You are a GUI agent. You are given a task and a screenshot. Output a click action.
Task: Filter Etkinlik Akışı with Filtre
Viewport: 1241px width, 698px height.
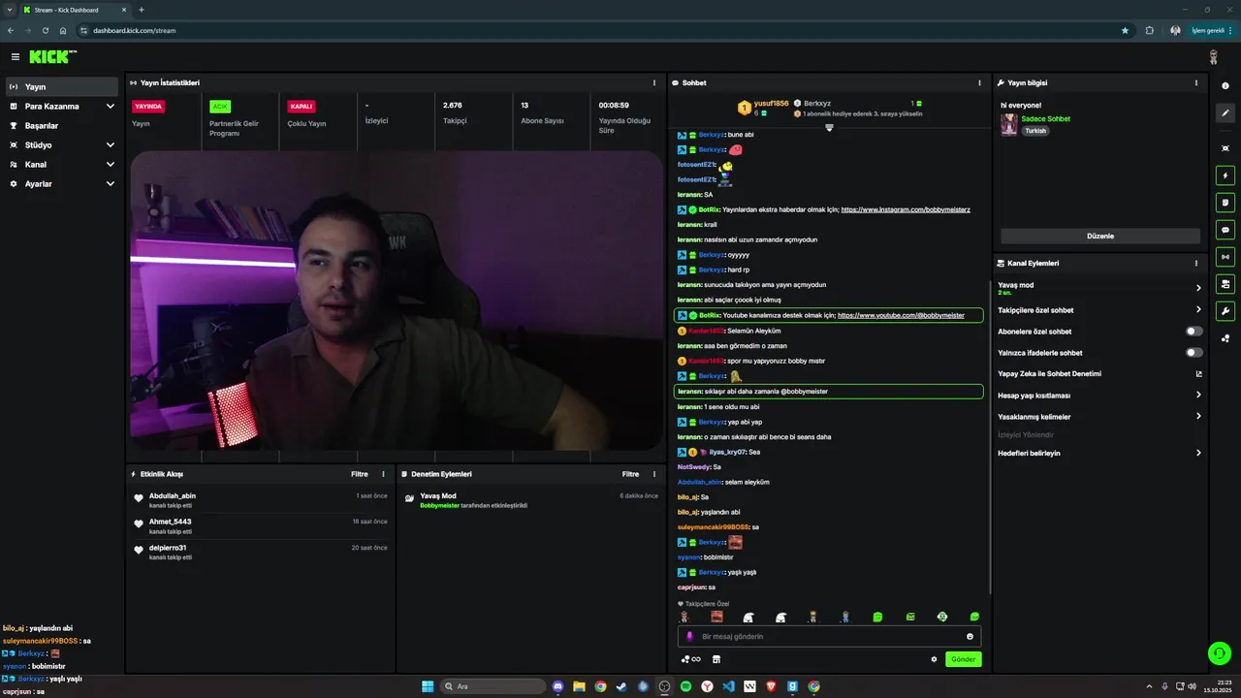(x=359, y=474)
